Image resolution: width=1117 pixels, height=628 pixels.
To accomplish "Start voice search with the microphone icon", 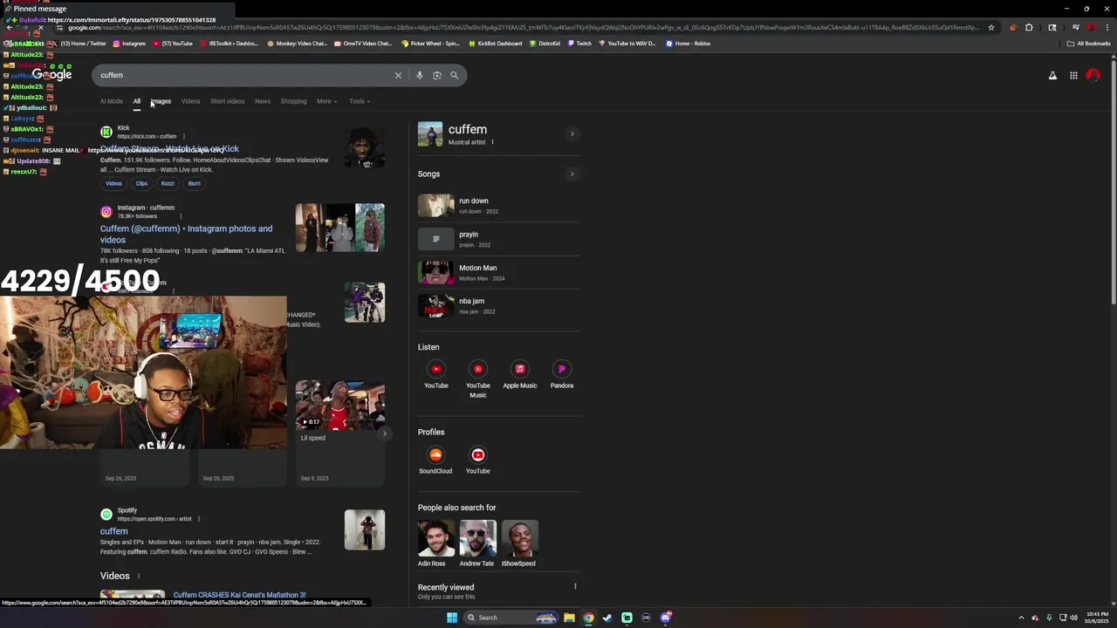I will click(419, 75).
